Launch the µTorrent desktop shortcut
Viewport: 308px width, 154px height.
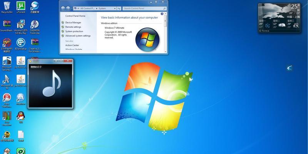coord(21,7)
